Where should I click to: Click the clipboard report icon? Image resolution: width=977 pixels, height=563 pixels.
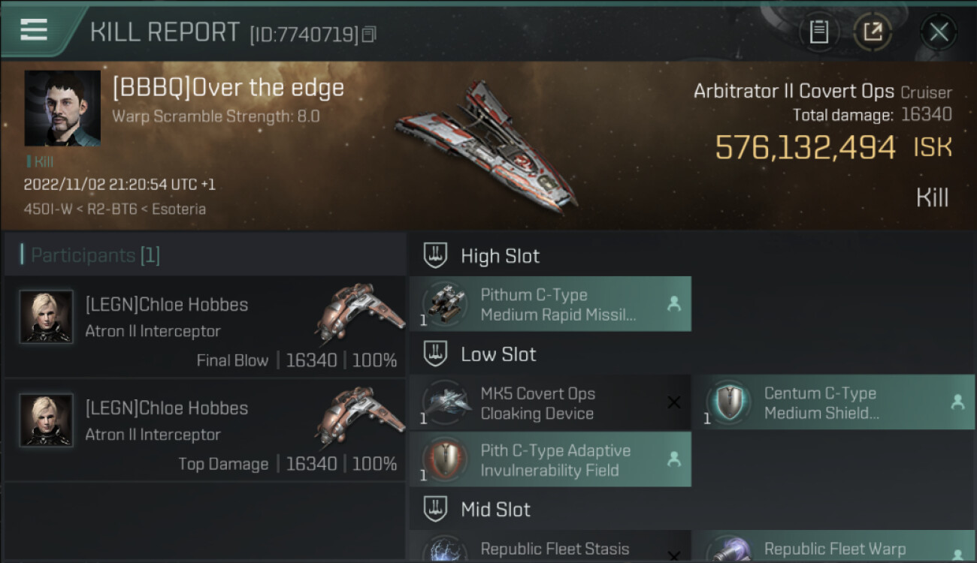(818, 32)
